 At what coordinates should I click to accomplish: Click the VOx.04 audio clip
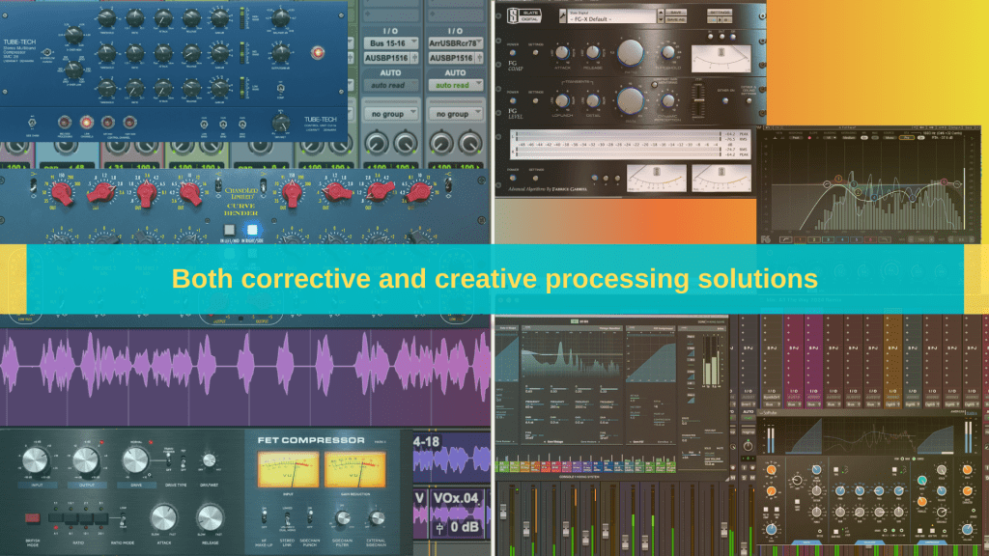point(454,500)
